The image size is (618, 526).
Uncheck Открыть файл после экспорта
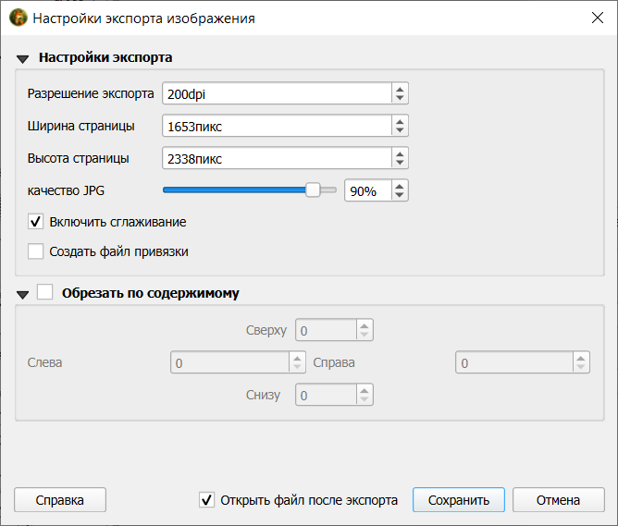click(206, 500)
